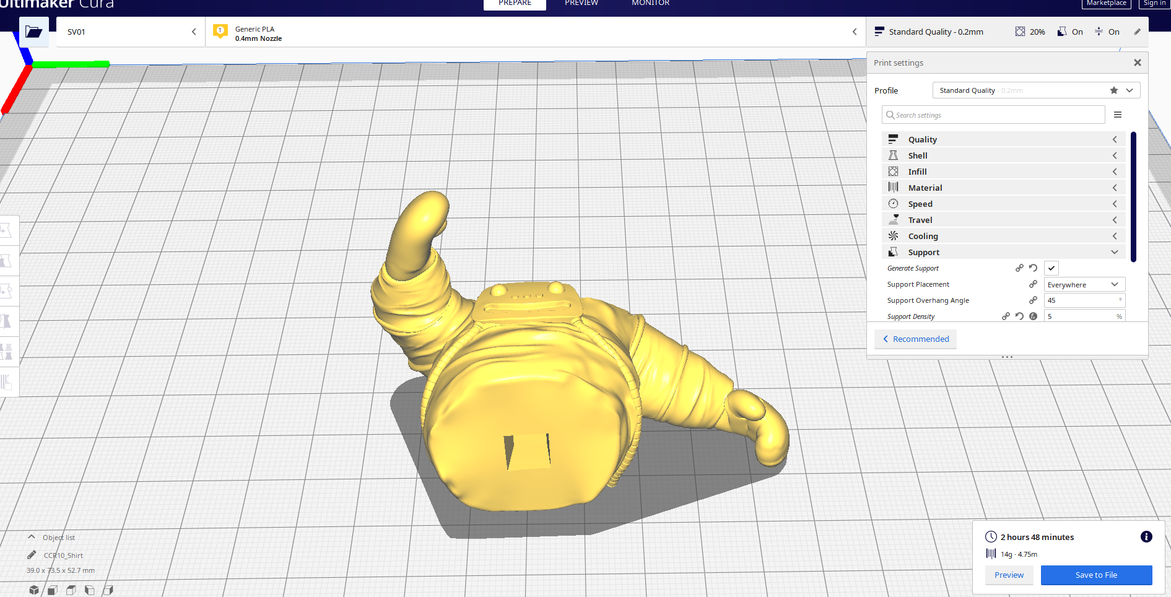Switch to the MONITOR stage tab

click(650, 4)
